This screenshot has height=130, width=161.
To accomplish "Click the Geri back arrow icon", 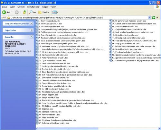I will coord(4,12).
